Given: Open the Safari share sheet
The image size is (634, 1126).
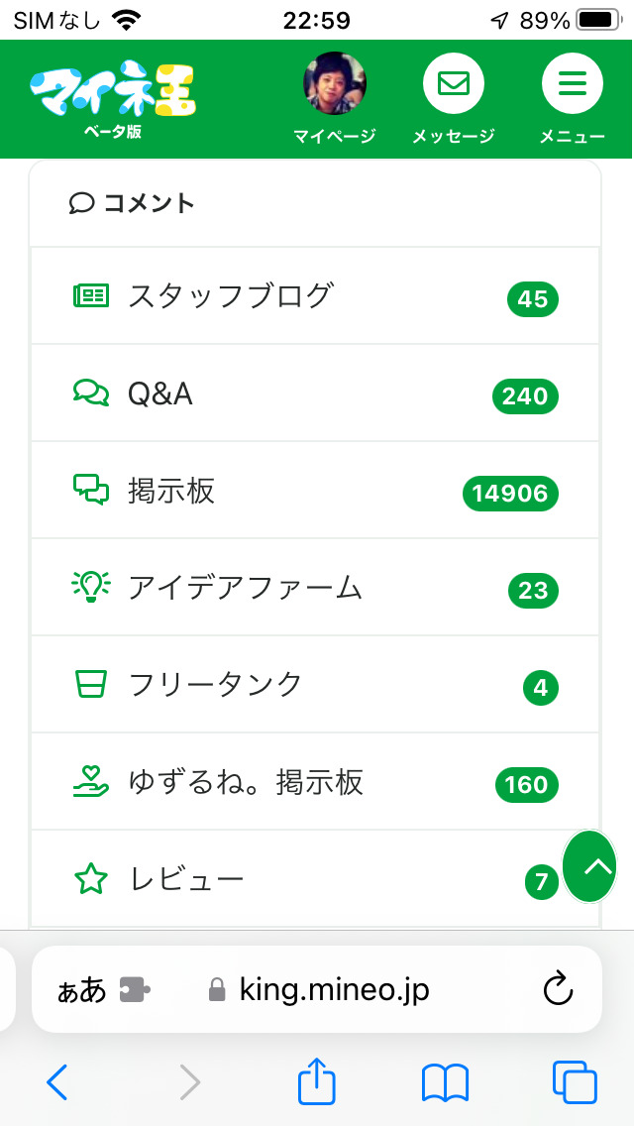Looking at the screenshot, I should [x=317, y=1080].
